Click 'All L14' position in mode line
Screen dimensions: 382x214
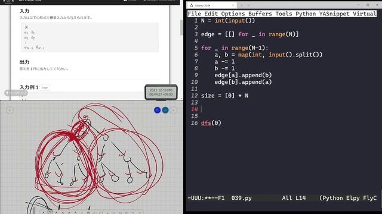[x=294, y=198]
